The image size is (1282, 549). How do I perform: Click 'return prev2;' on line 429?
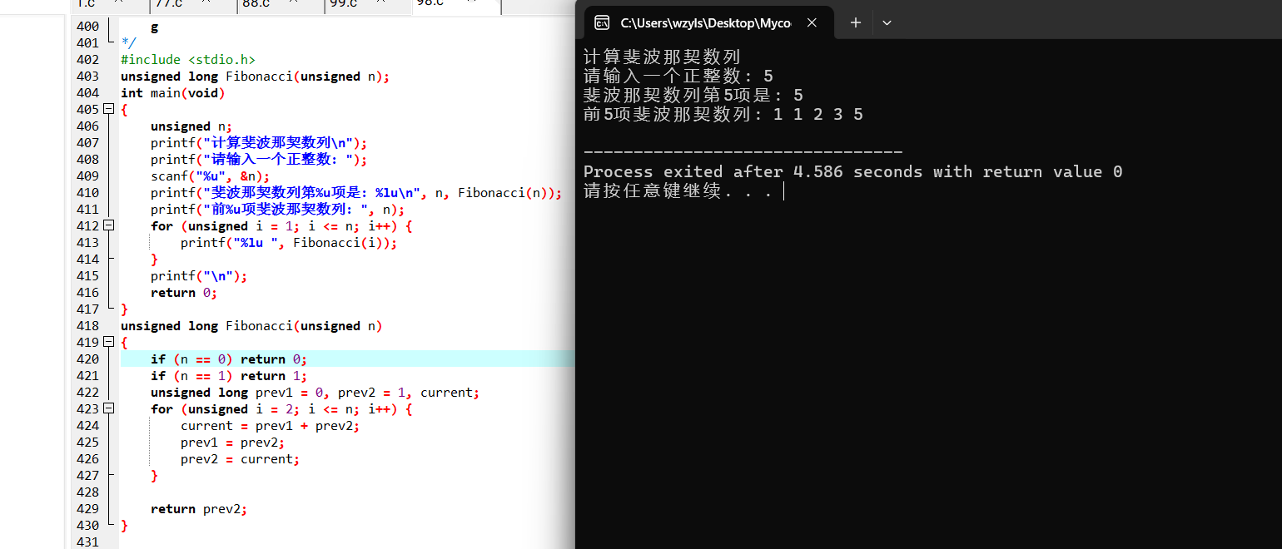[x=199, y=509]
